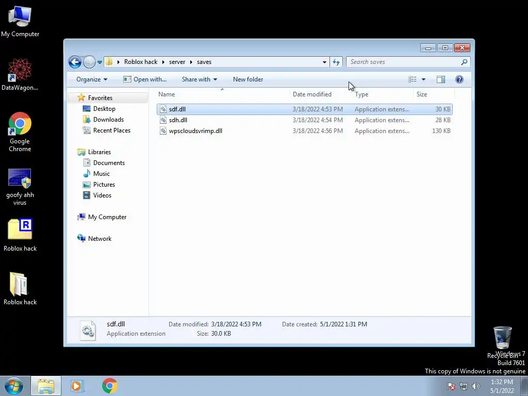Click New folder button

(248, 79)
